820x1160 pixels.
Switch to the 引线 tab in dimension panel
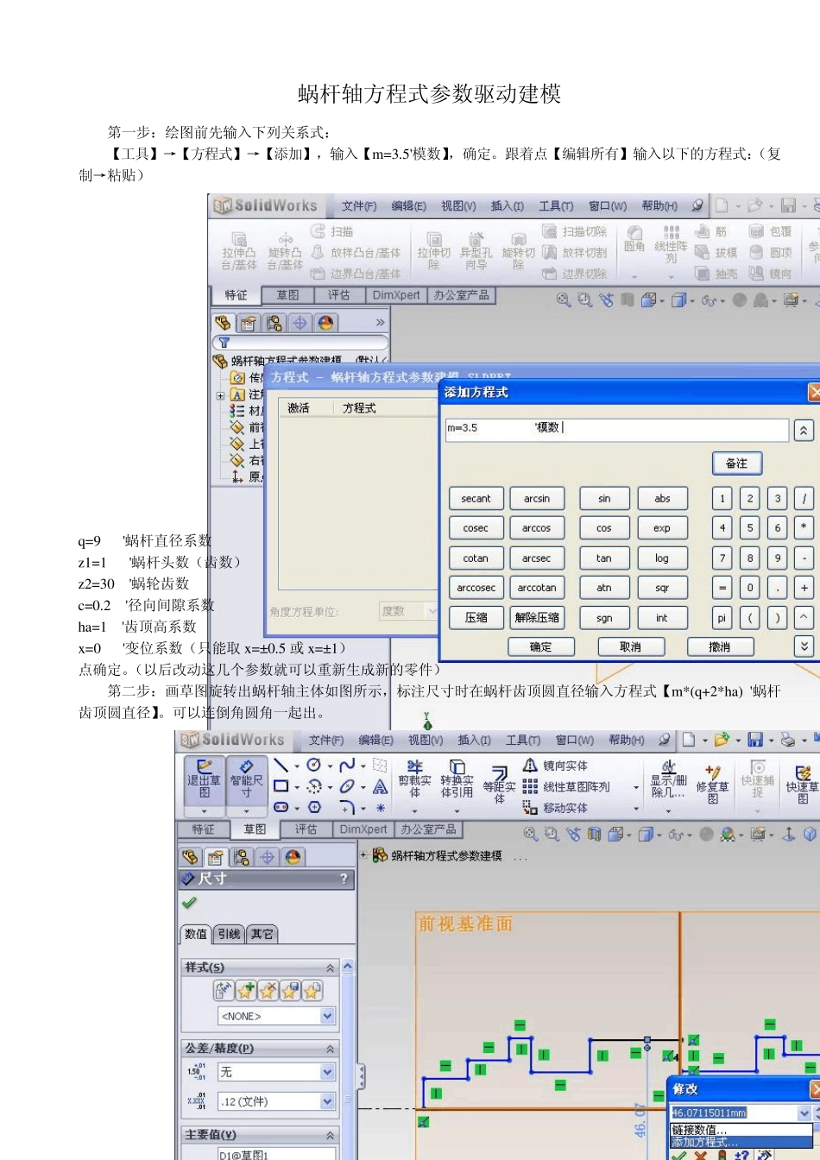[229, 934]
